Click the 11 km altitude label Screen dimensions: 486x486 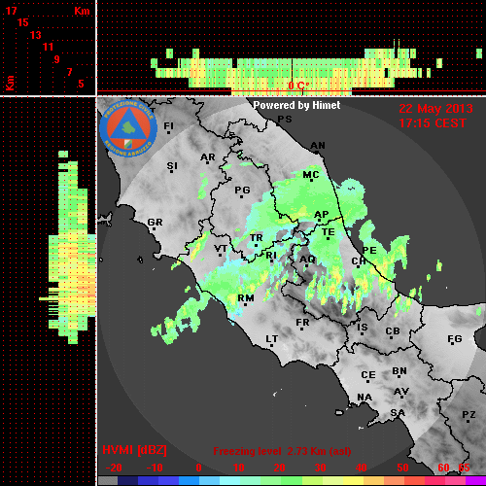(x=48, y=47)
